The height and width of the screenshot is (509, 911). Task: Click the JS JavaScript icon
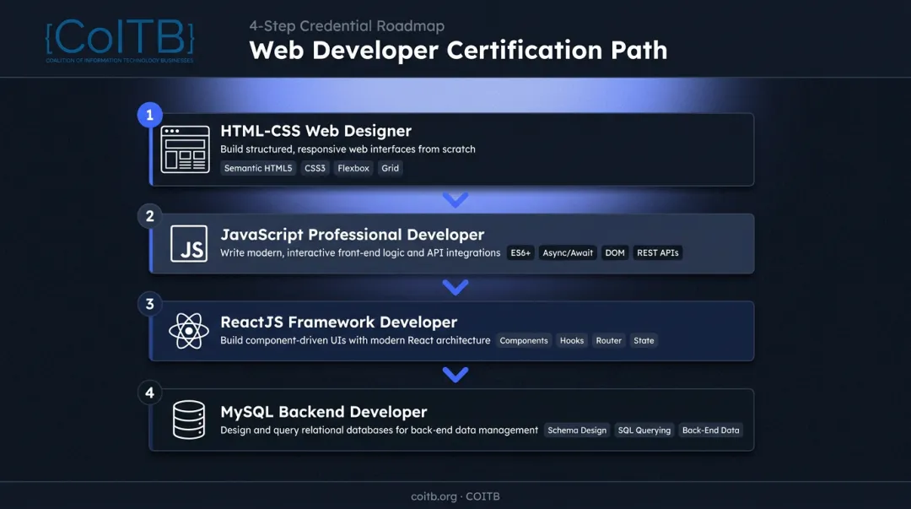(x=189, y=244)
